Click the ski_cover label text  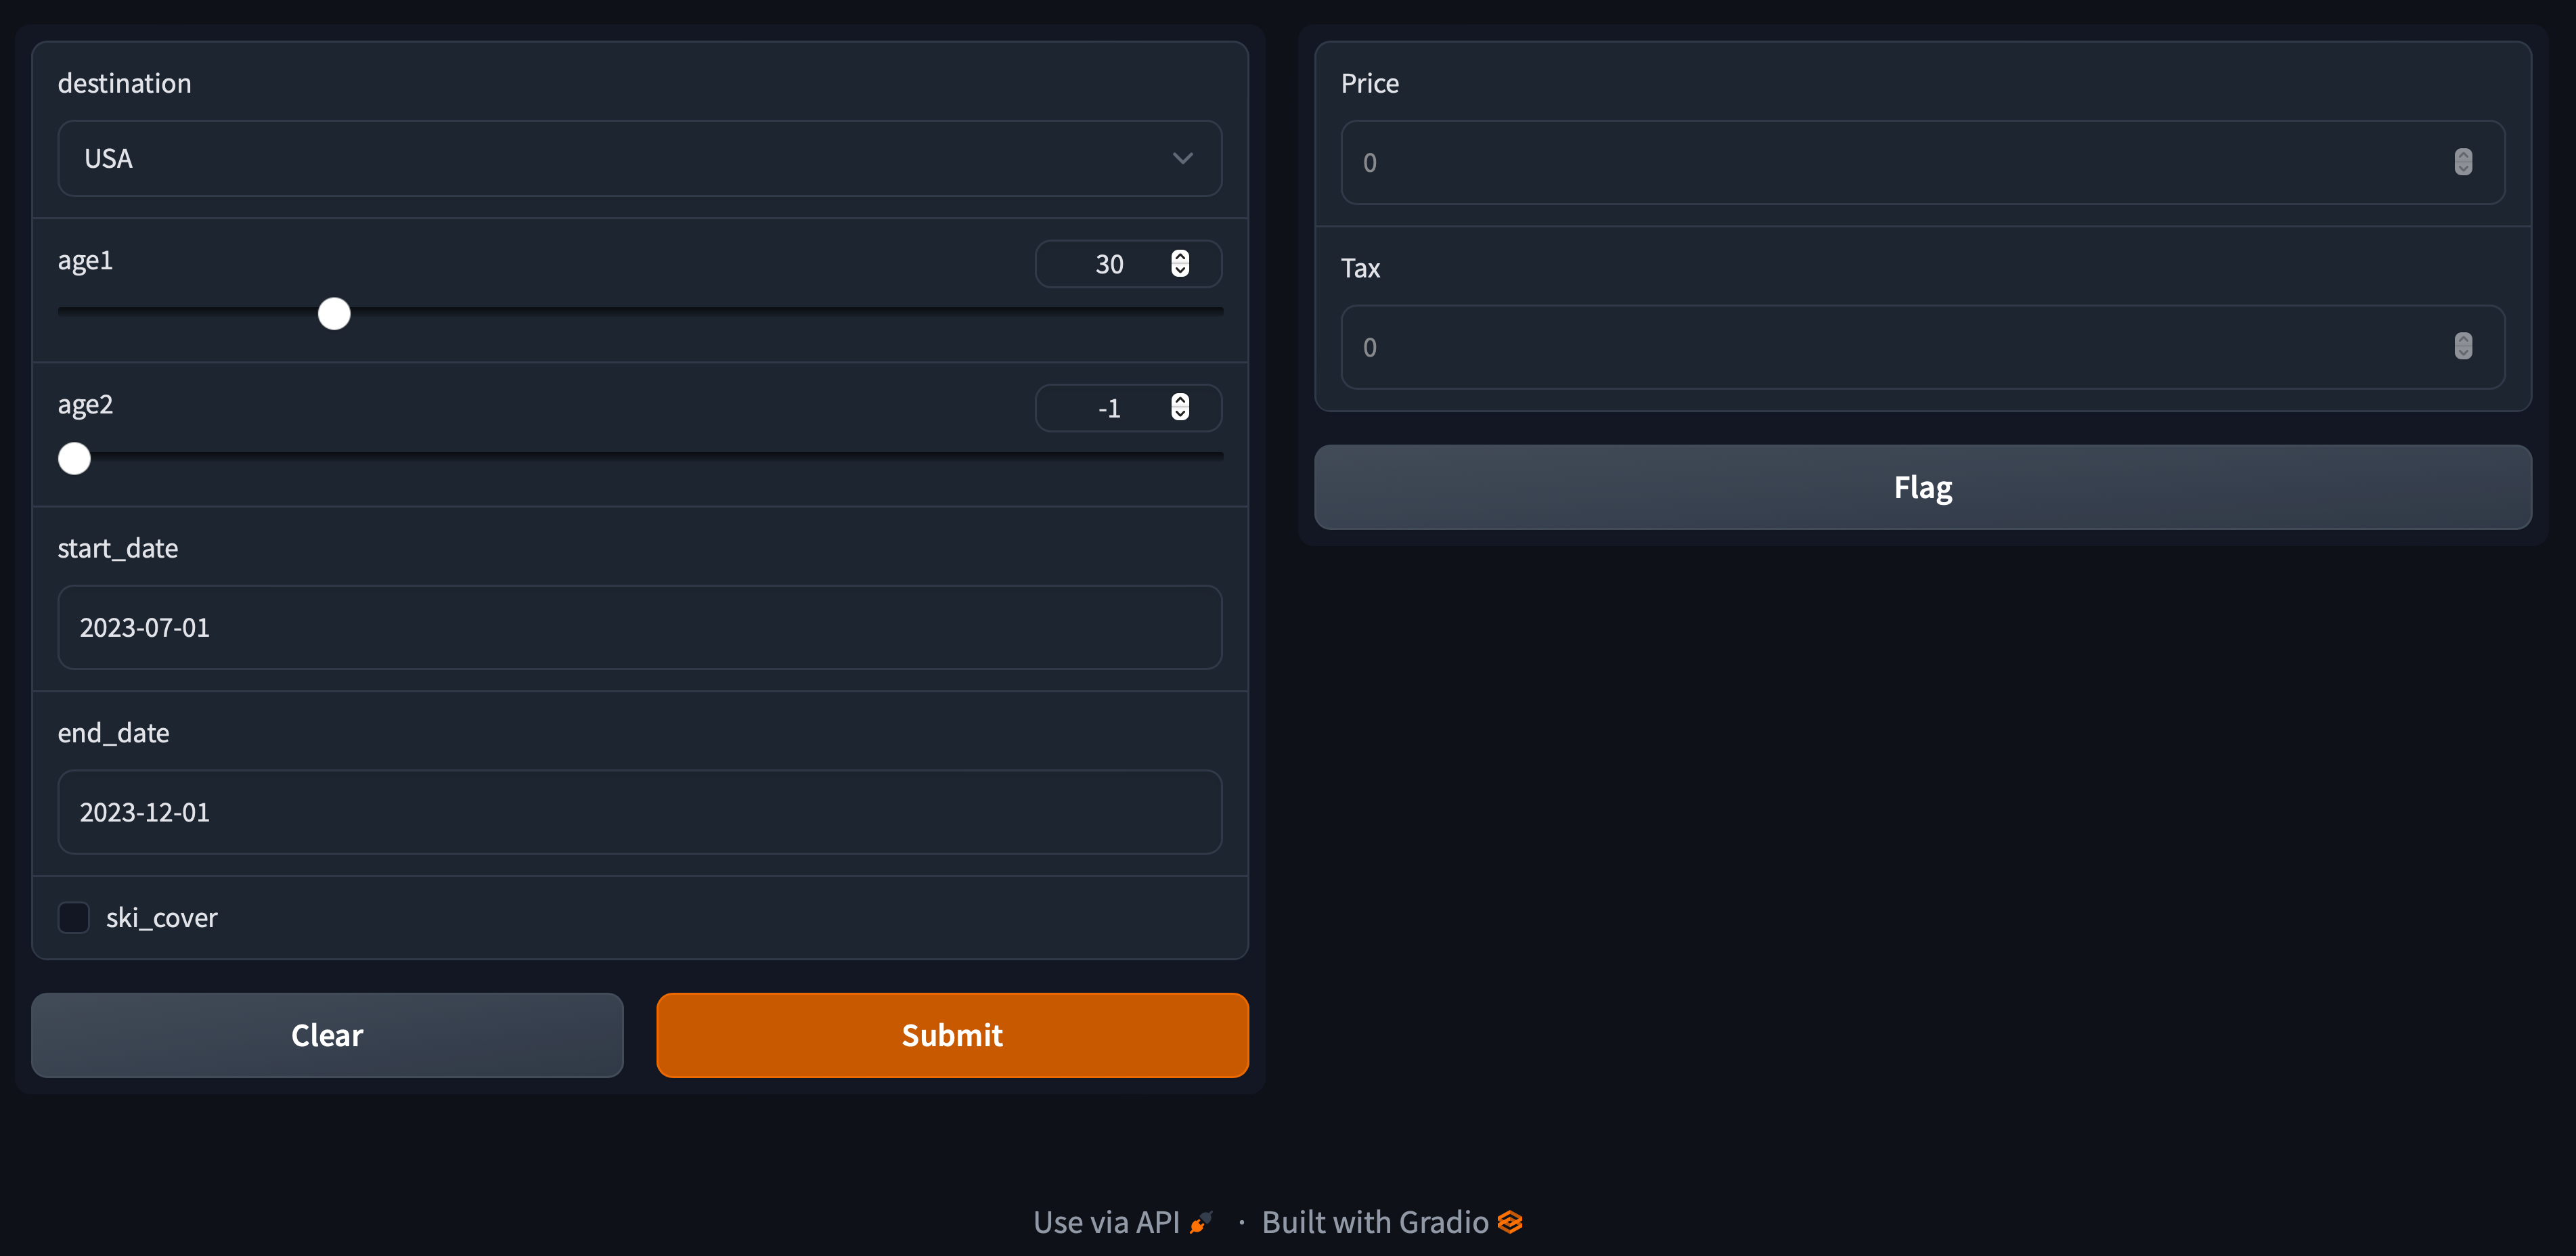161,917
